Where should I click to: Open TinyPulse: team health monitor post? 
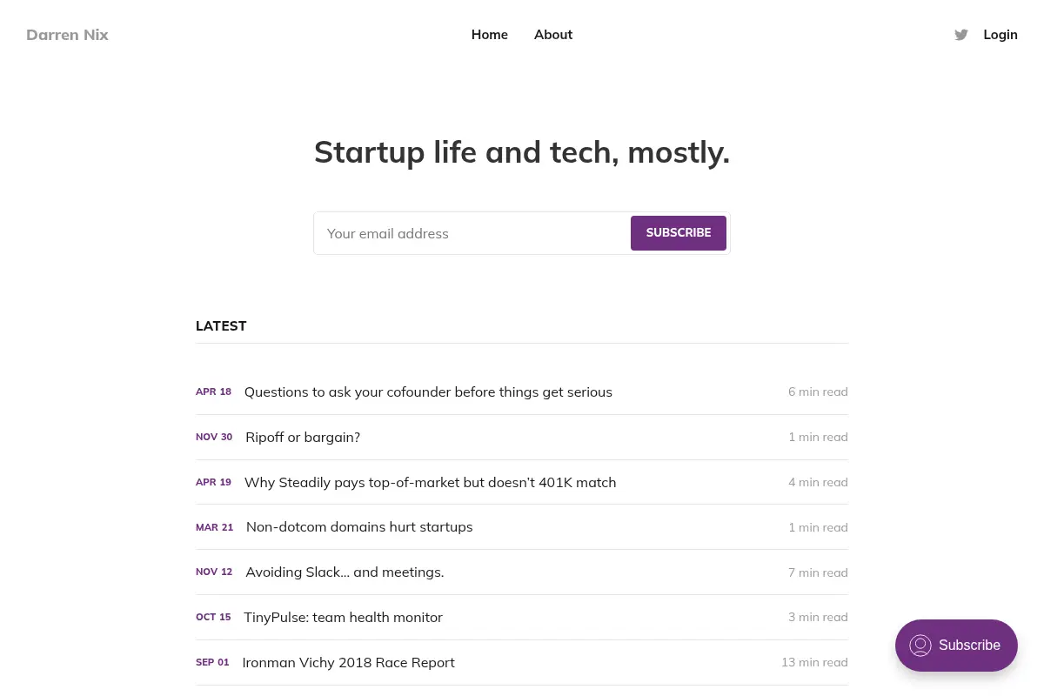click(343, 618)
